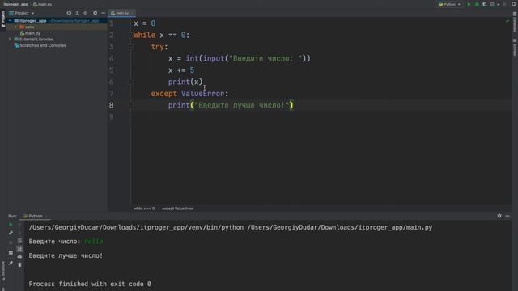Click main.py in the navigation breadcrumb
518x291 pixels.
coord(43,4)
